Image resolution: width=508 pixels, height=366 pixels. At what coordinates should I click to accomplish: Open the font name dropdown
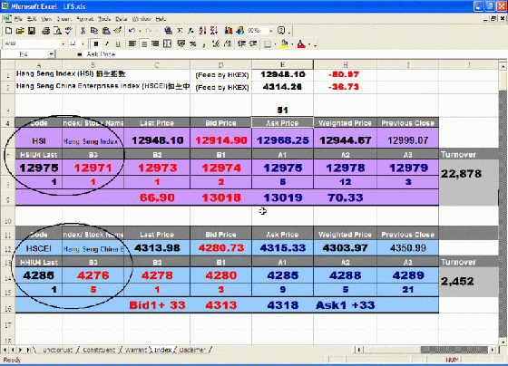point(63,43)
